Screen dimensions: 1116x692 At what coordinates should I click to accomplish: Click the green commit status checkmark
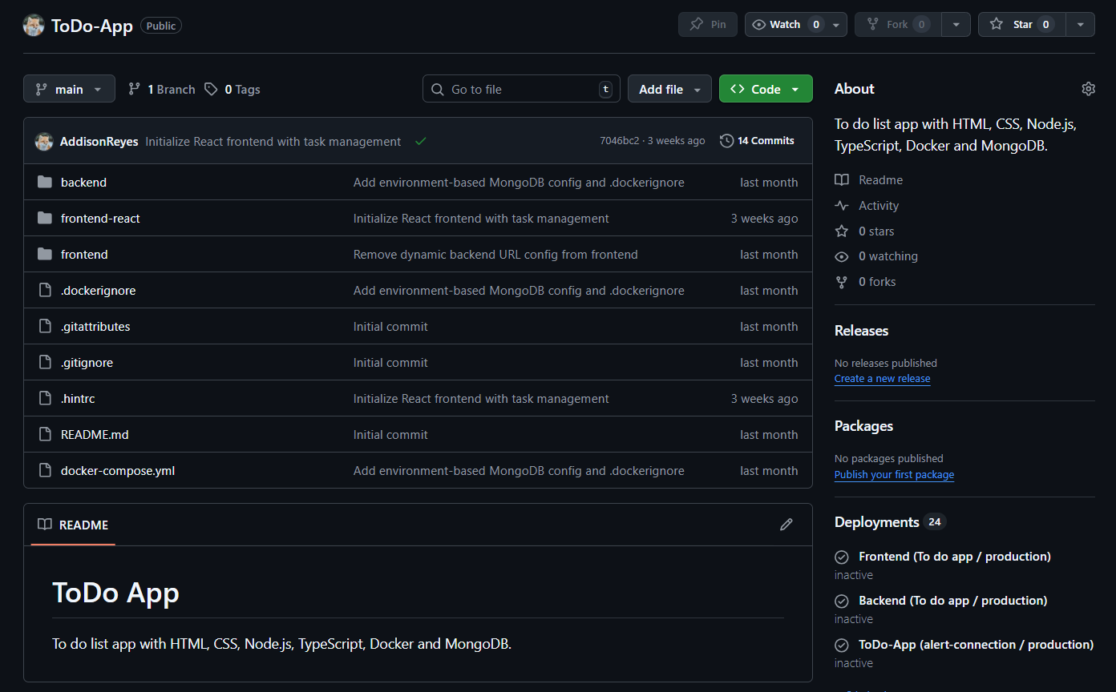(x=420, y=141)
